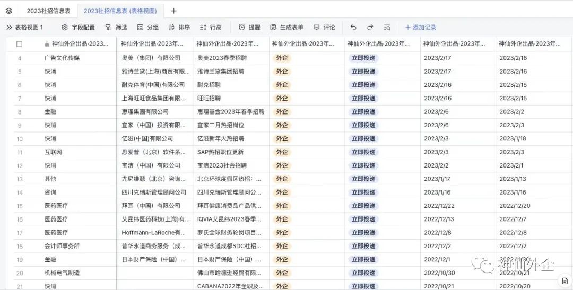Screen dimensions: 573x290
Task: Select 2023社招信息表 (表格视图) tab
Action: [x=120, y=11]
